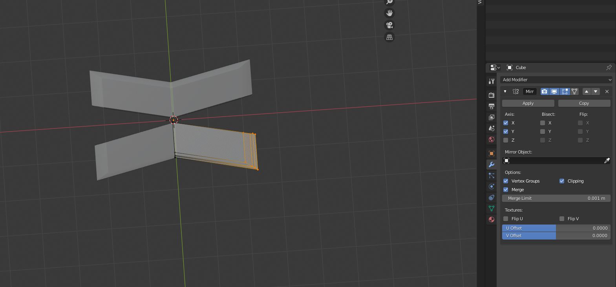Click the 3D cursor at the origin
The image size is (616, 287).
click(x=174, y=120)
